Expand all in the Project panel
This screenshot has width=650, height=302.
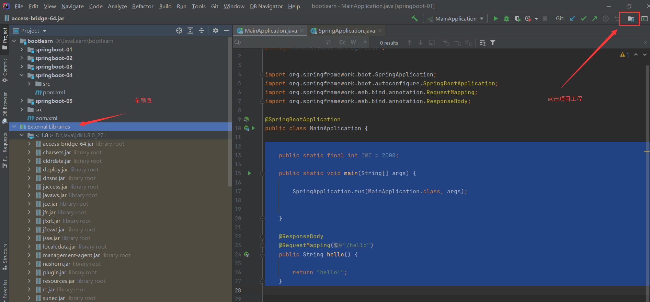[190, 31]
